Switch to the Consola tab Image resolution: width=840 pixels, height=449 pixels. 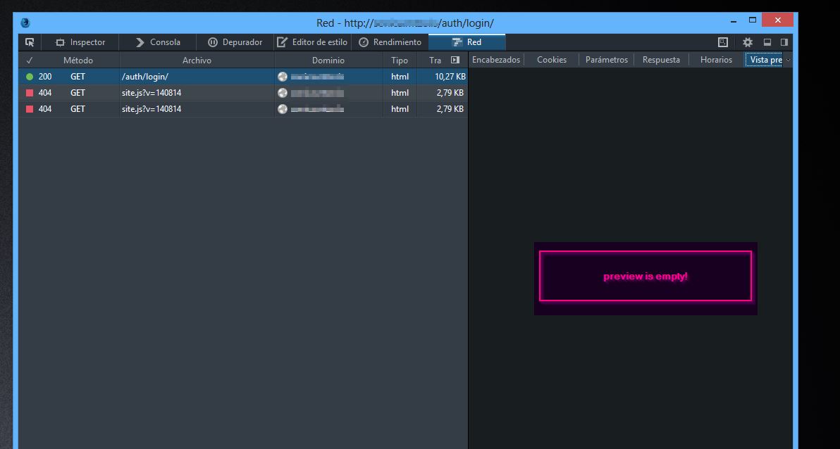(x=158, y=42)
